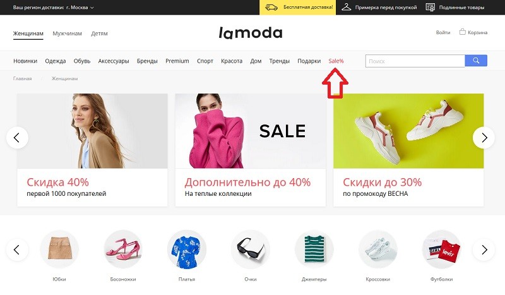The image size is (505, 295).
Task: Advance category row with right arrow
Action: (484, 250)
